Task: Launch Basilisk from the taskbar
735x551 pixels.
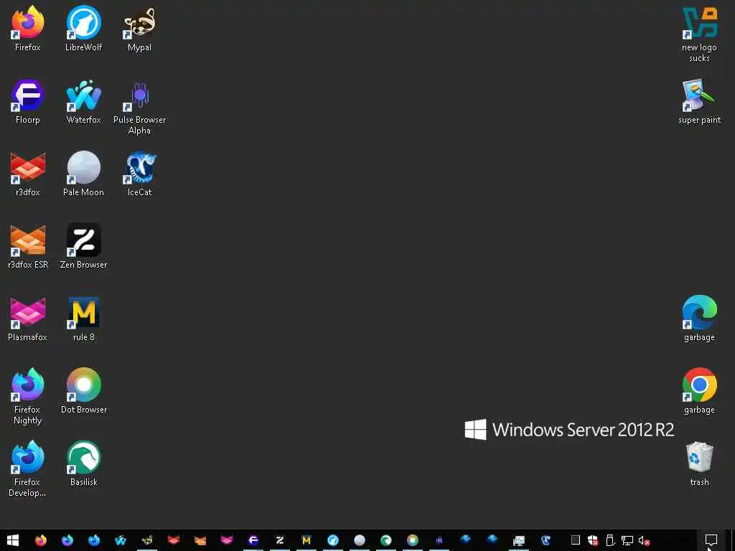Action: [x=385, y=540]
